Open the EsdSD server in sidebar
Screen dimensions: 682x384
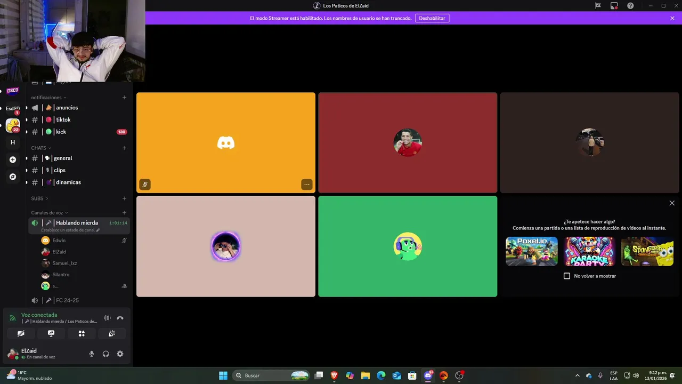(x=13, y=108)
